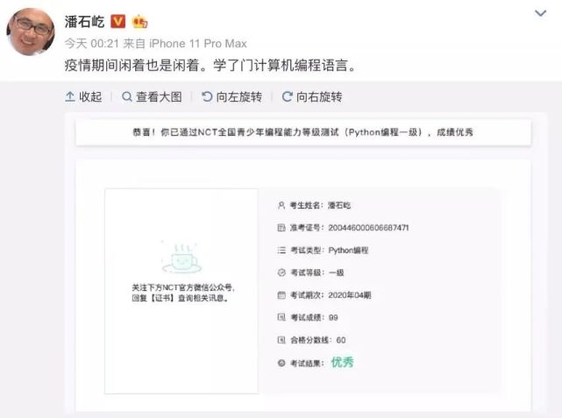562x418 pixels.
Task: Click the magnifier icon beside 查看大图
Action: (x=127, y=96)
